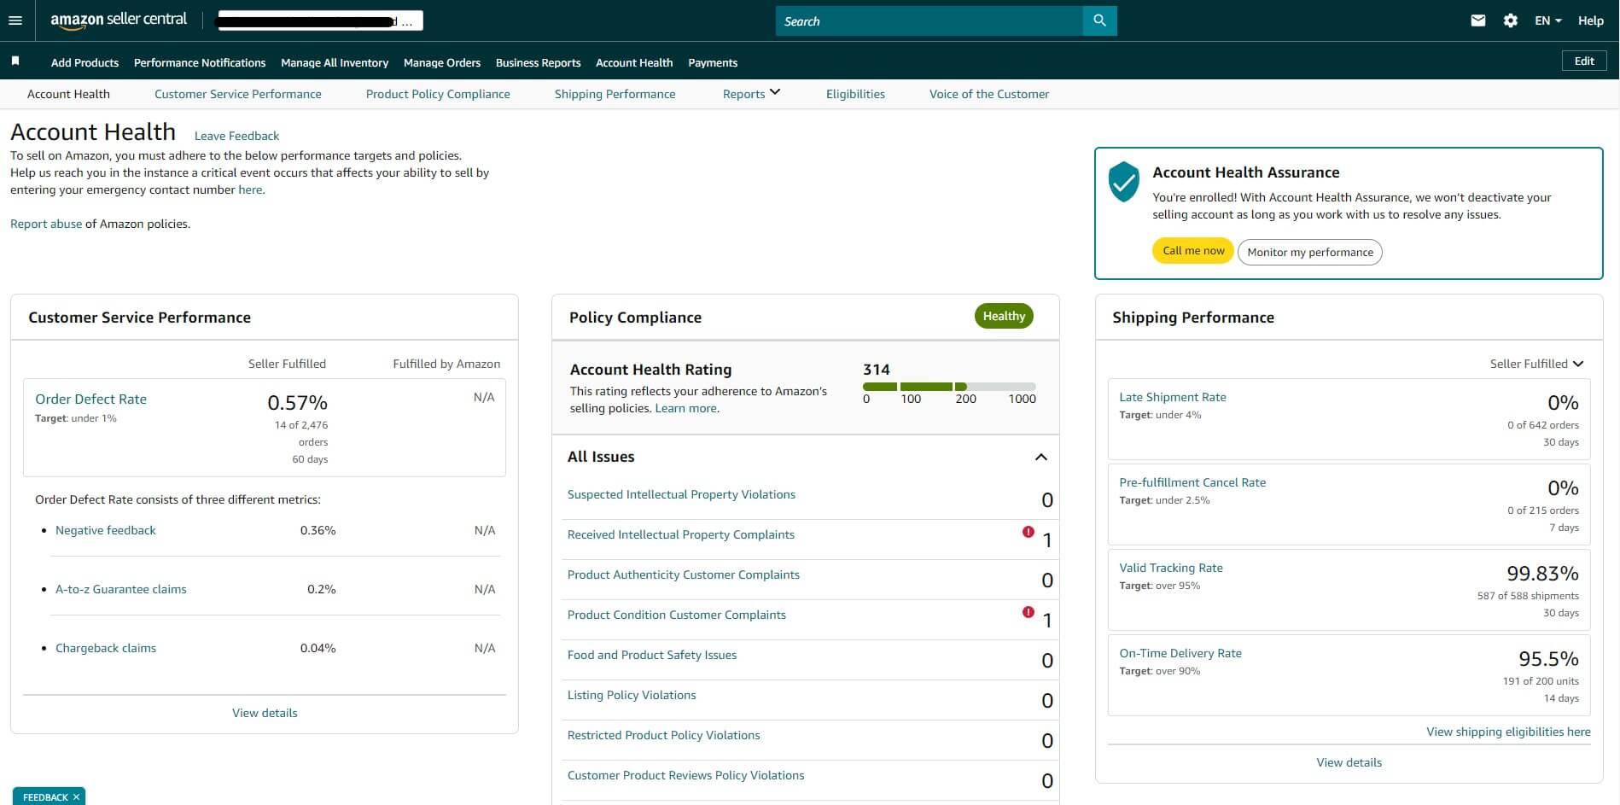Image resolution: width=1620 pixels, height=805 pixels.
Task: Open the Eligibilities tab
Action: pyautogui.click(x=855, y=94)
